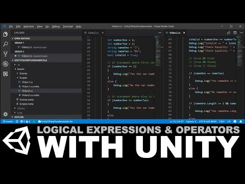The image size is (245, 184).
Task: Expand the OUTLINE section
Action: (x=46, y=117)
